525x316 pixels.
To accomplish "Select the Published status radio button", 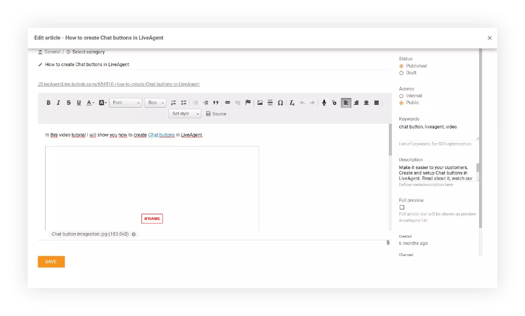I will (x=401, y=66).
